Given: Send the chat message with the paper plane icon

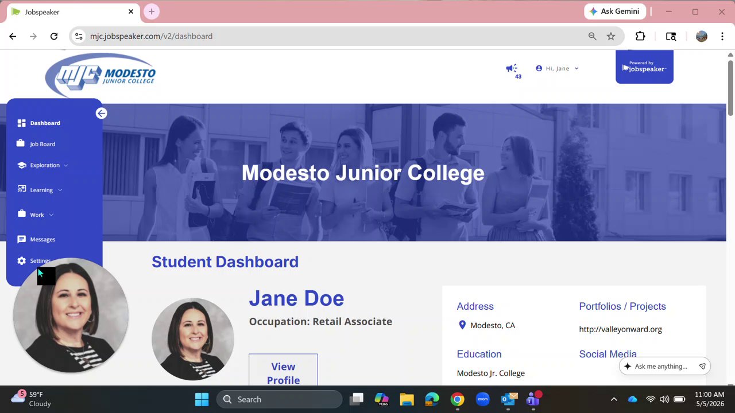Looking at the screenshot, I should [x=702, y=367].
